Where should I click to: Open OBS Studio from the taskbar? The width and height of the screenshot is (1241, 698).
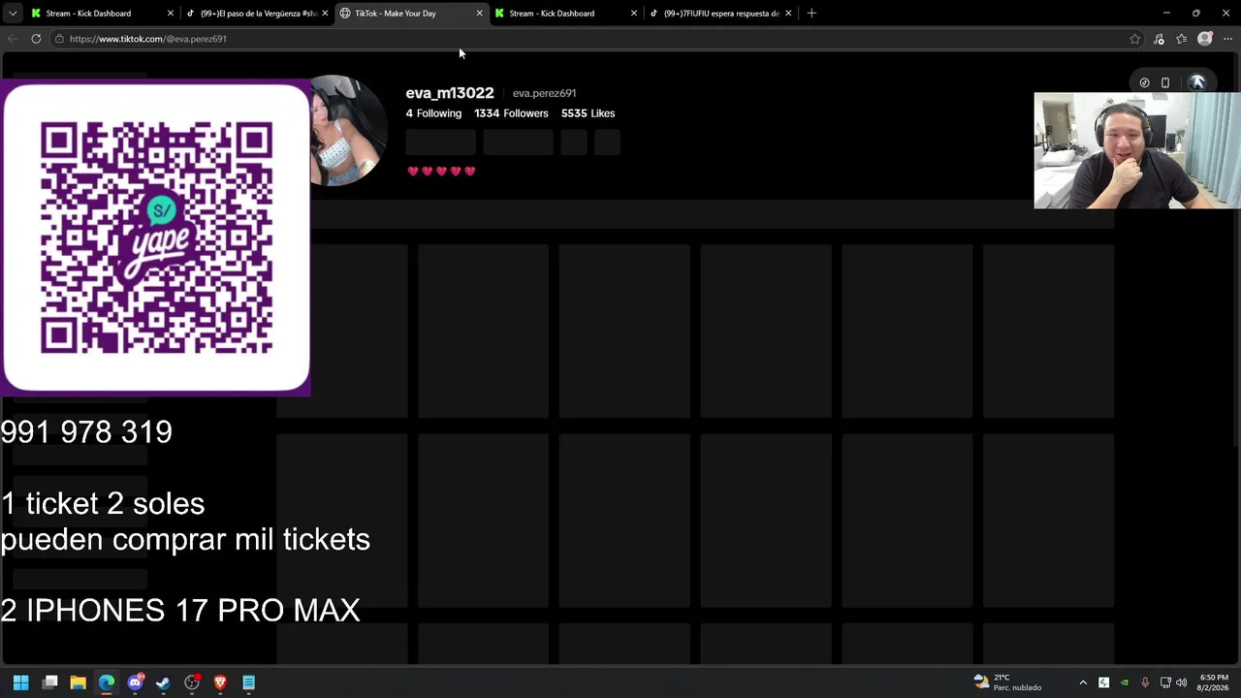pos(192,682)
